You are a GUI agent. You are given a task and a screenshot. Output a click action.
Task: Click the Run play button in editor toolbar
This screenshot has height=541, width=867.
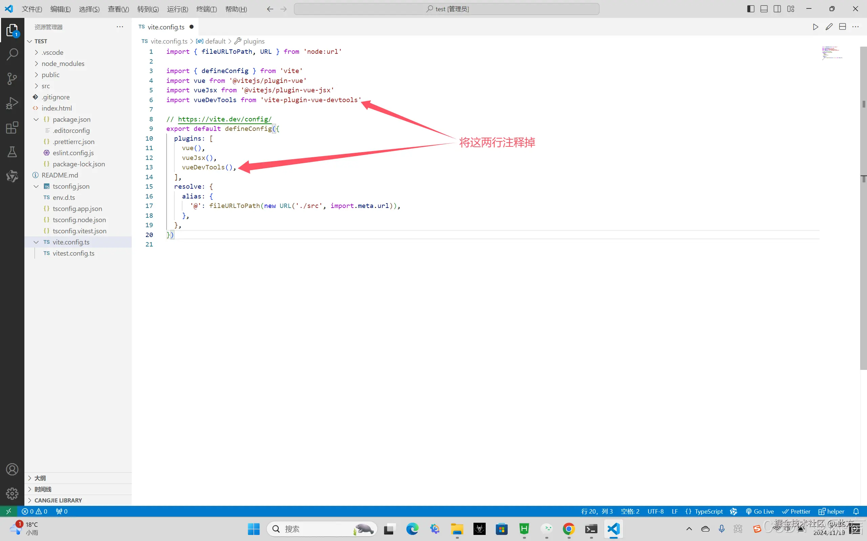point(816,27)
